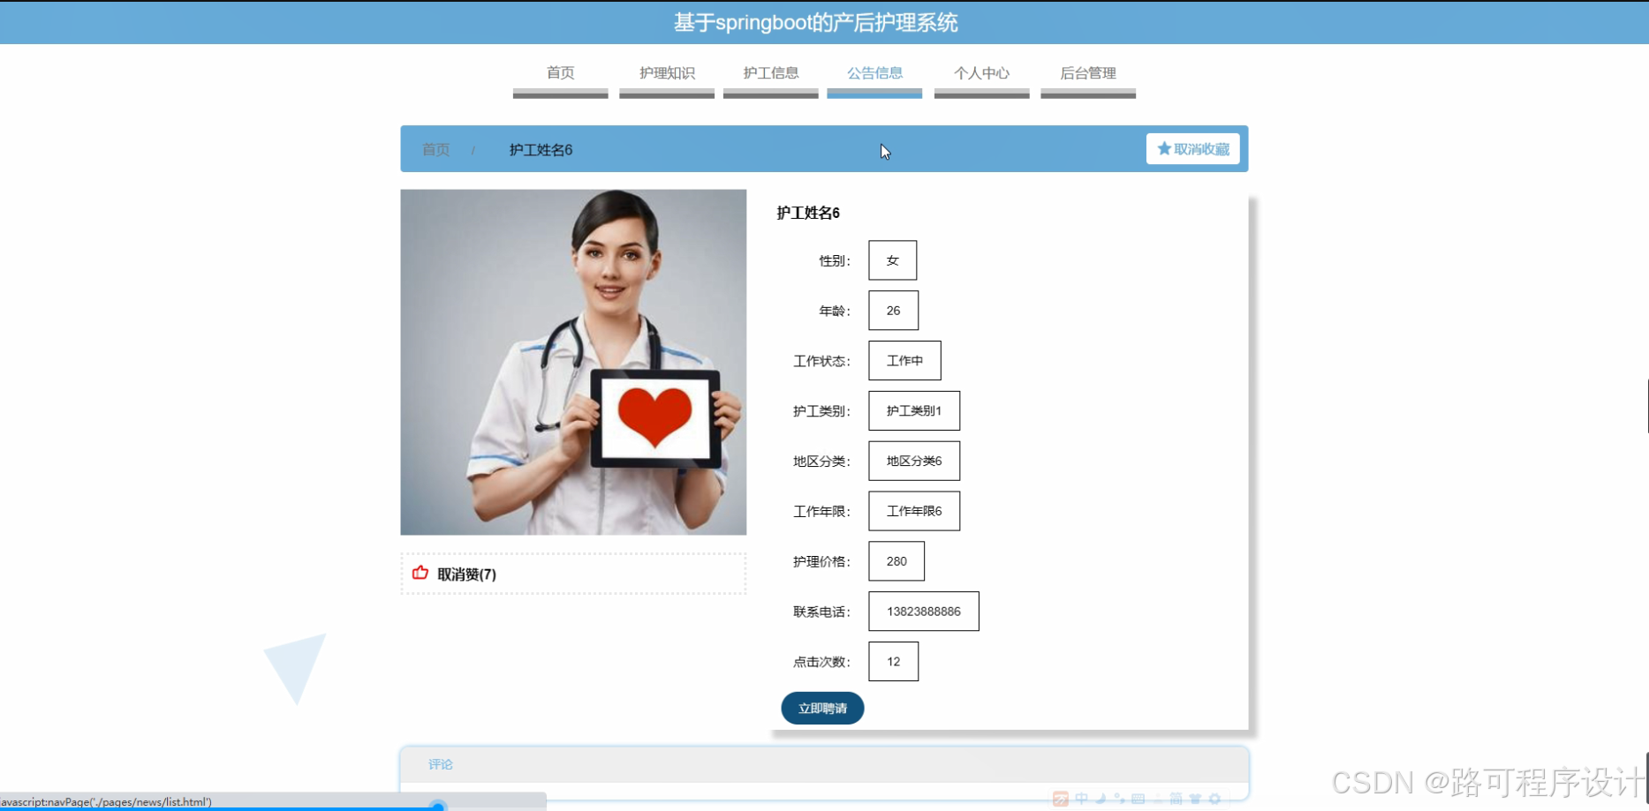1649x811 pixels.
Task: Click the 护理价格: field label
Action: [821, 561]
